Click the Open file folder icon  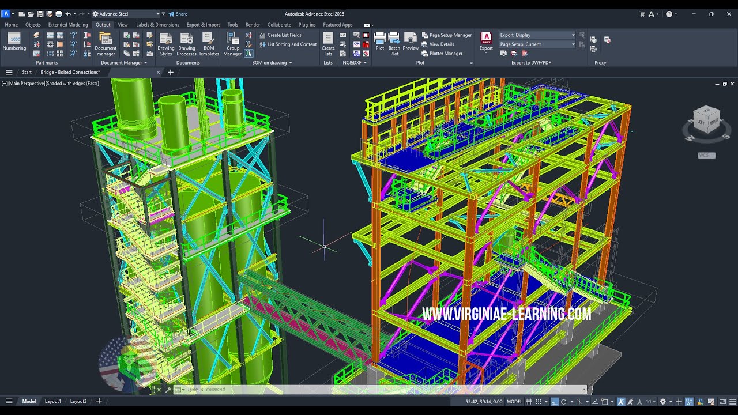pos(31,14)
